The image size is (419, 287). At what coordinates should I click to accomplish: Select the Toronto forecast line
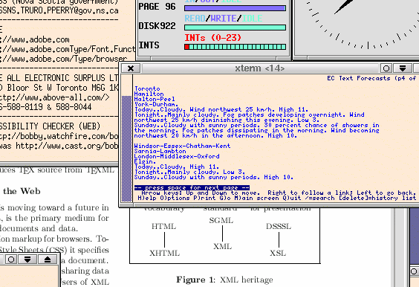pyautogui.click(x=147, y=88)
